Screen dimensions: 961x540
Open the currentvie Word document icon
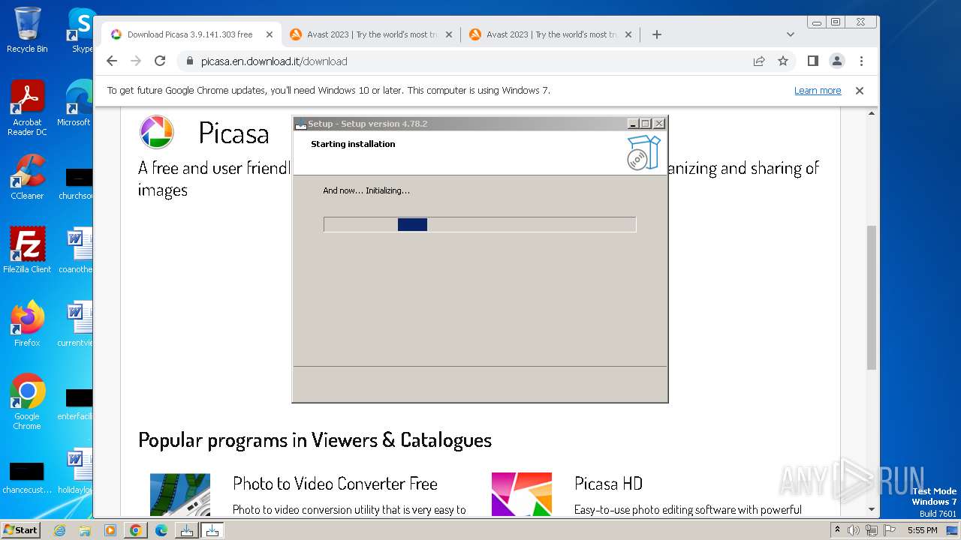coord(77,324)
